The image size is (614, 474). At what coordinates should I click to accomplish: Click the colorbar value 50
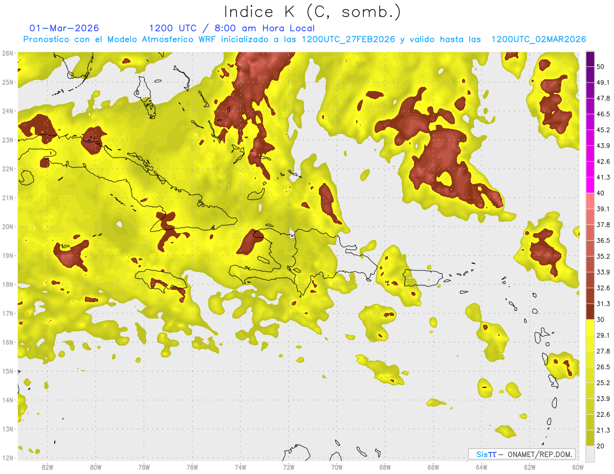601,67
